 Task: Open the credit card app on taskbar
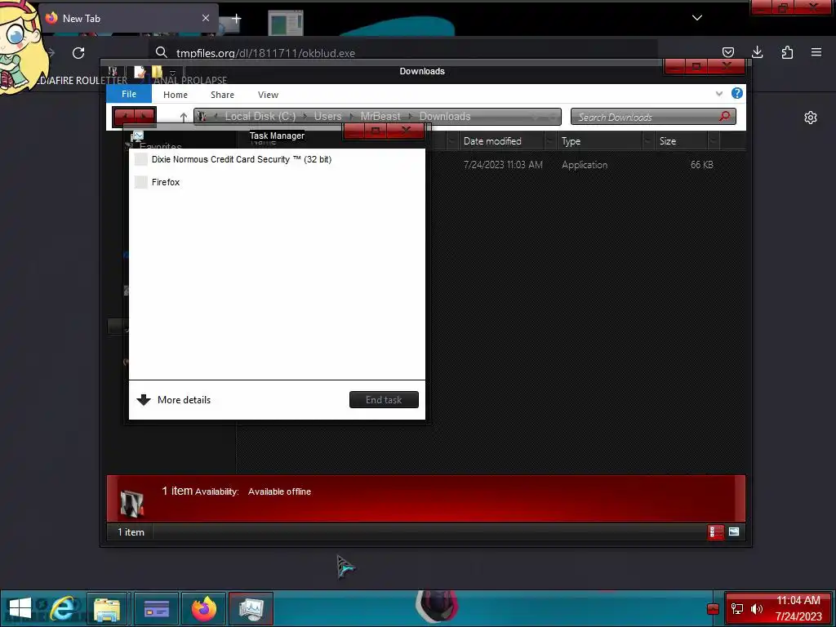click(156, 608)
